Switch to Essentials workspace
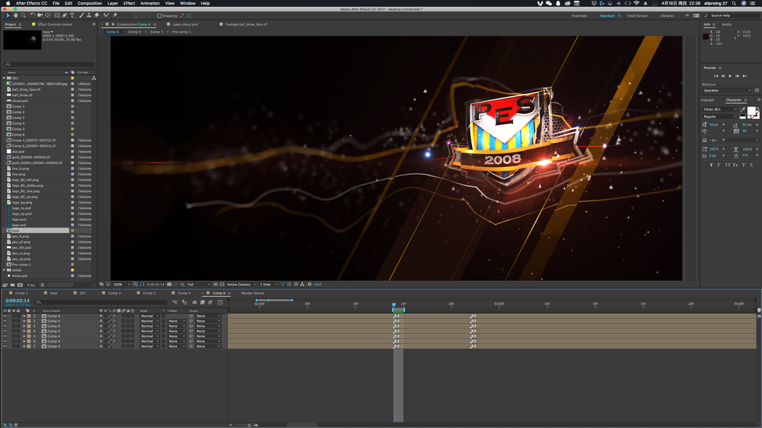The height and width of the screenshot is (428, 762). pyautogui.click(x=579, y=16)
